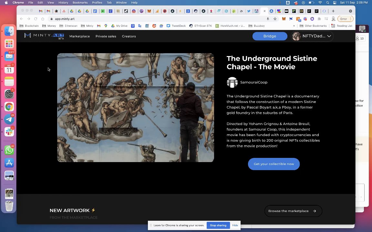This screenshot has width=372, height=232.
Task: Open the Chrome menu in the menu bar
Action: (18, 3)
